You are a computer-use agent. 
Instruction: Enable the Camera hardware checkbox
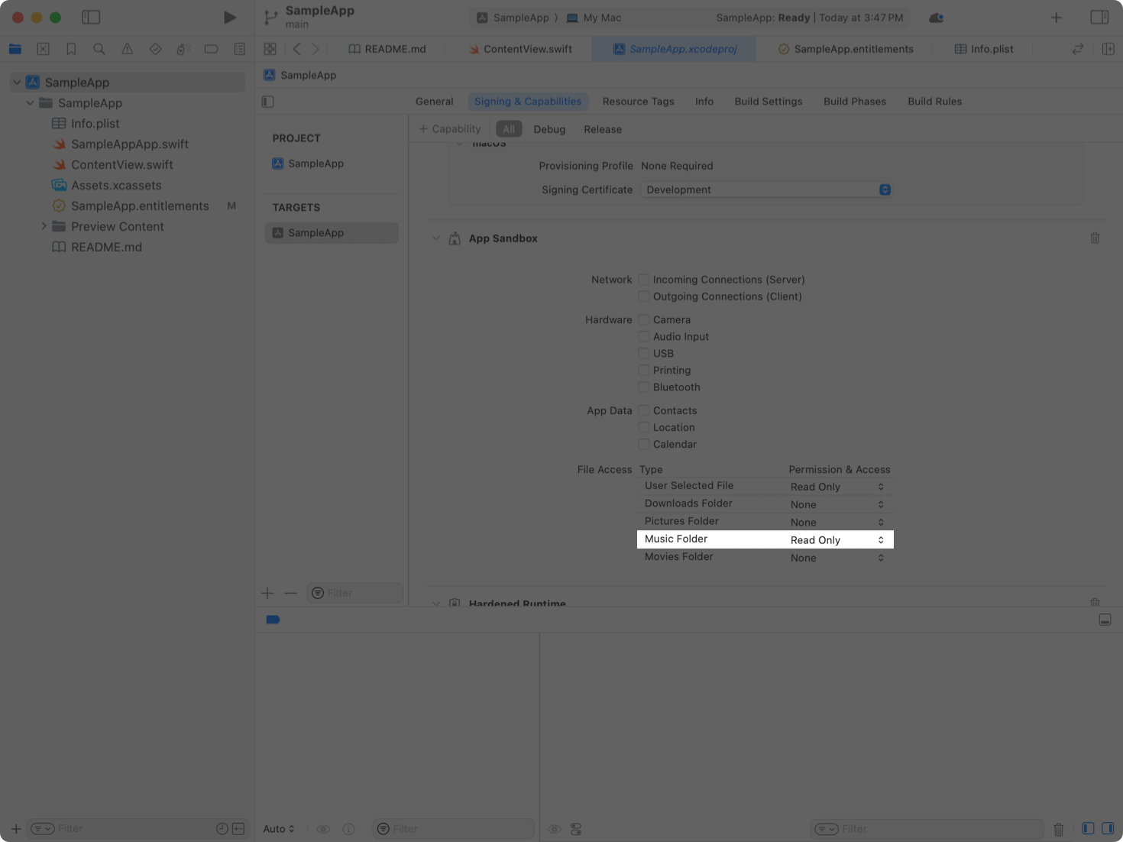644,320
